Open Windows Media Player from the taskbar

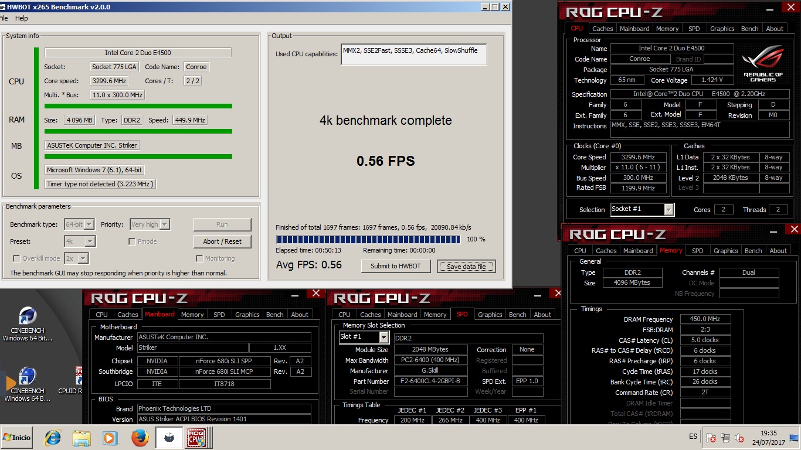click(110, 438)
